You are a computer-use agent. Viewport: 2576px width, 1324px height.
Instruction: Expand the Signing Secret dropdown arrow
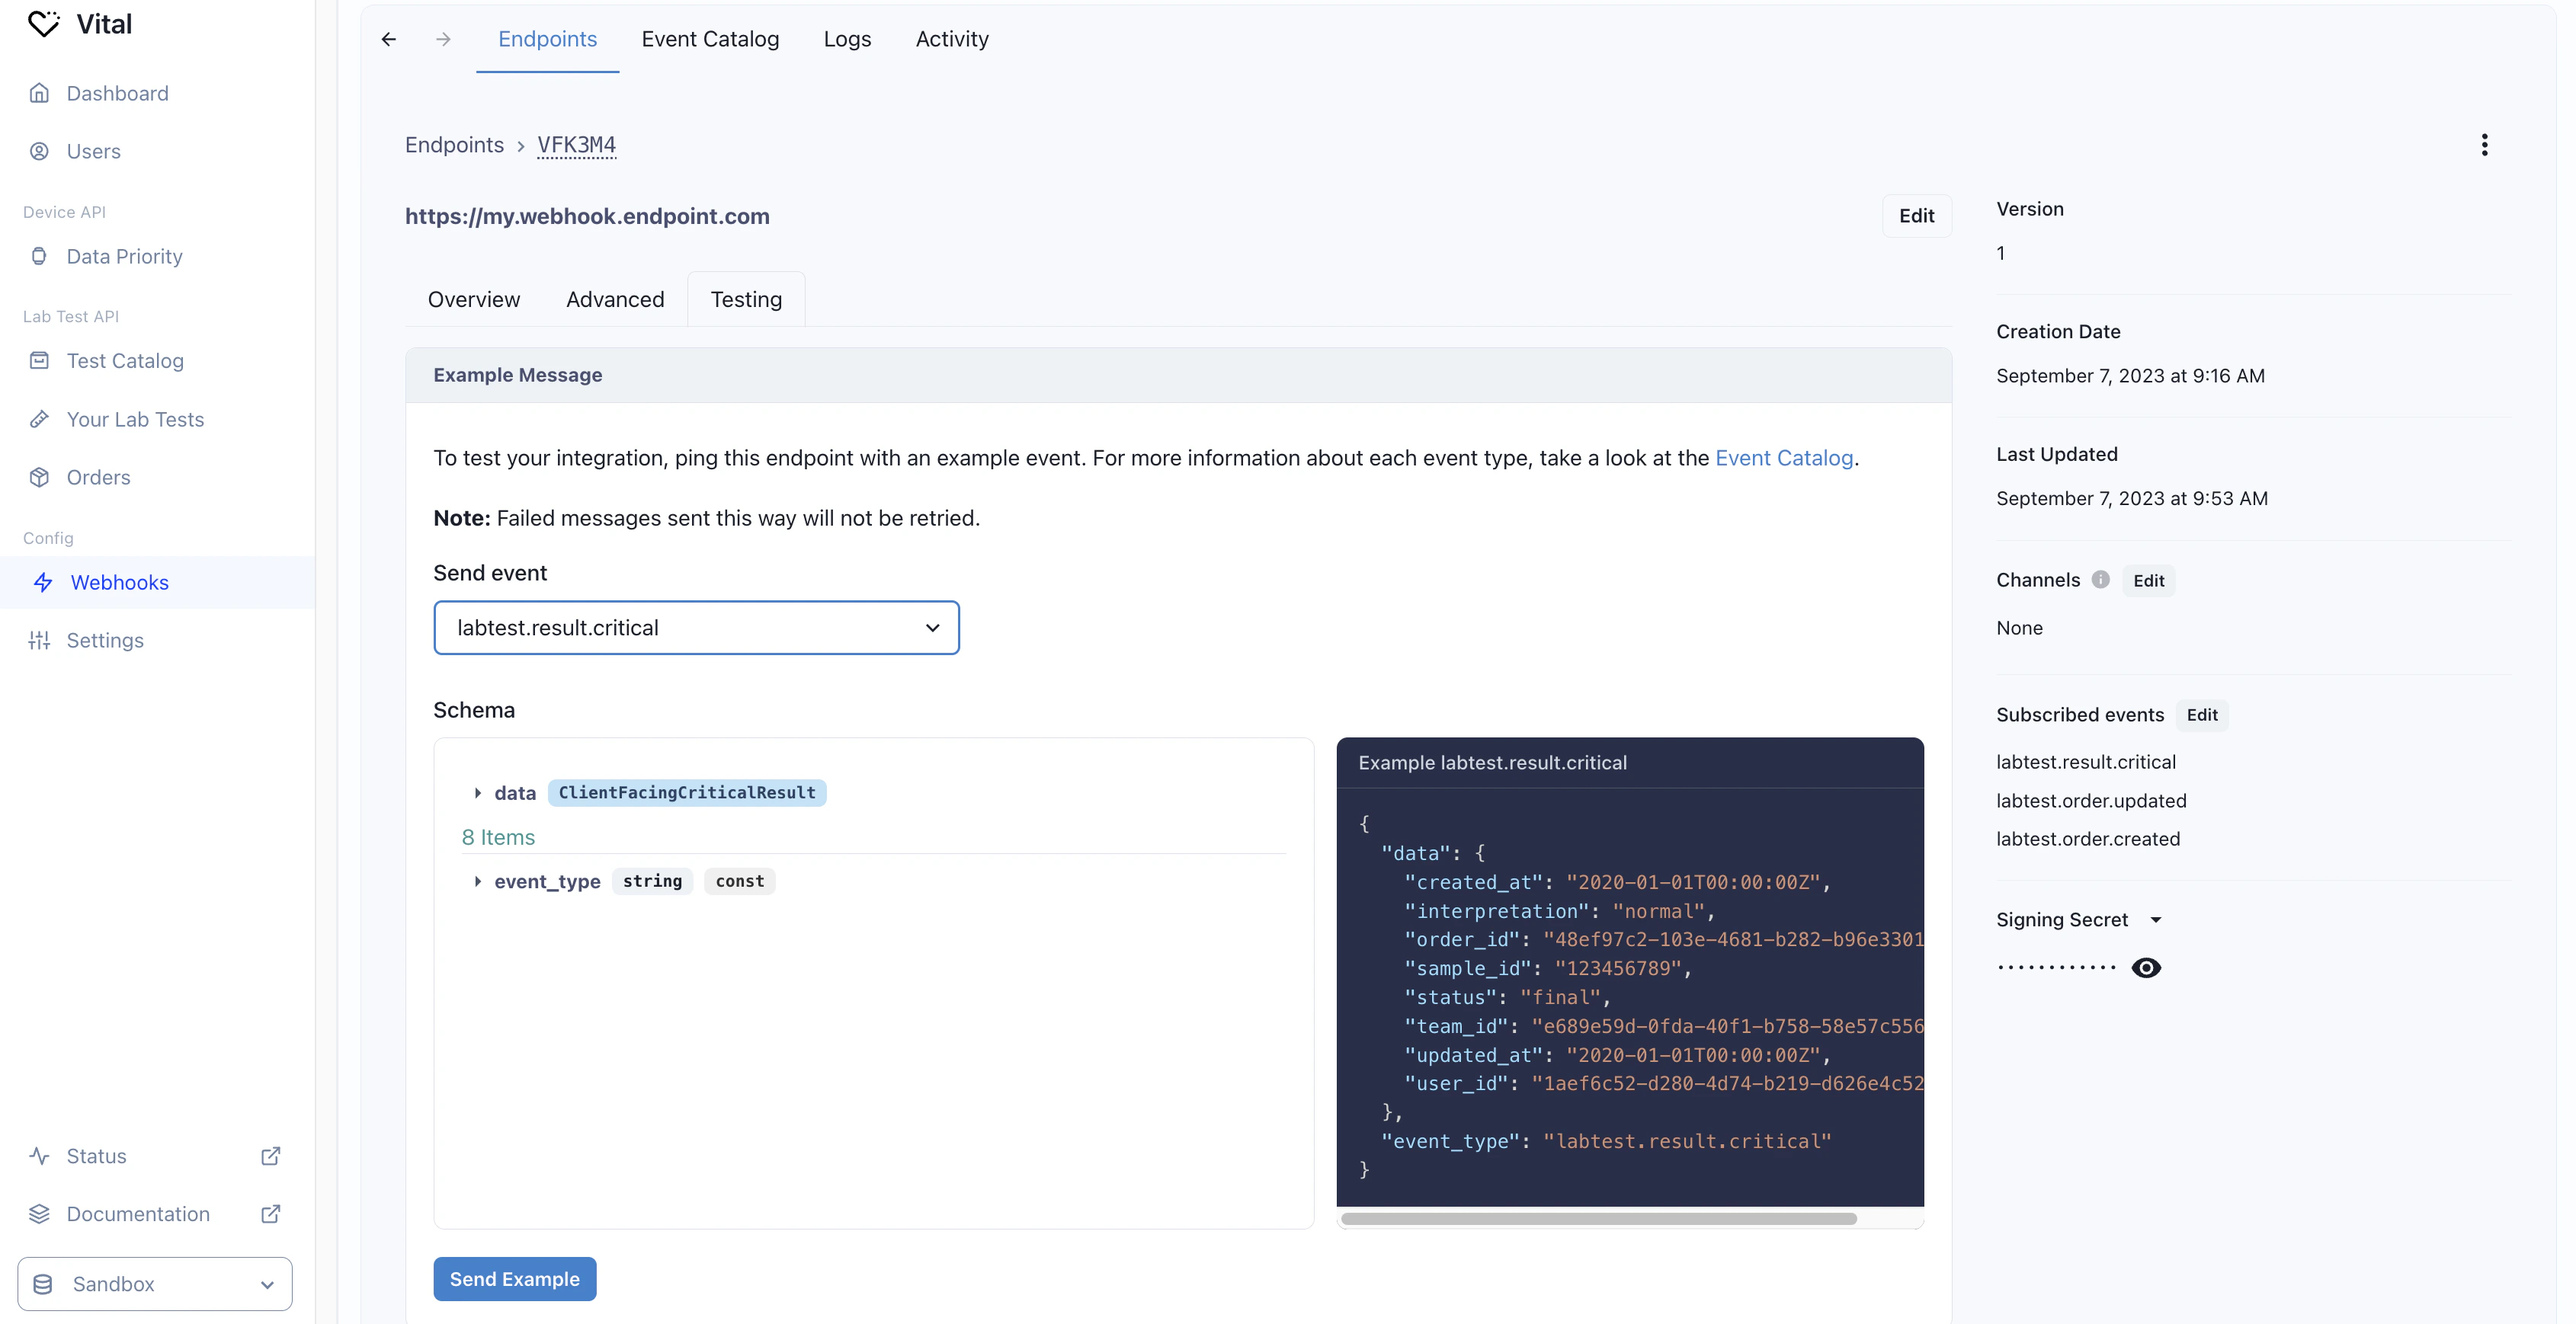point(2156,920)
